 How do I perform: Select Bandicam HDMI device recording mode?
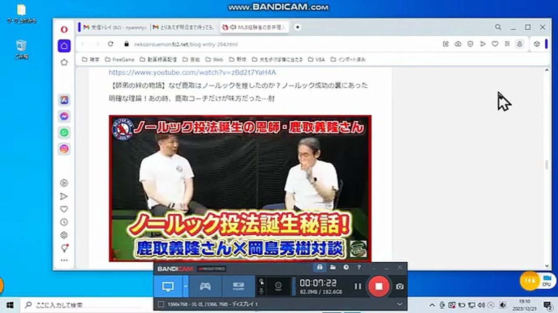[238, 286]
